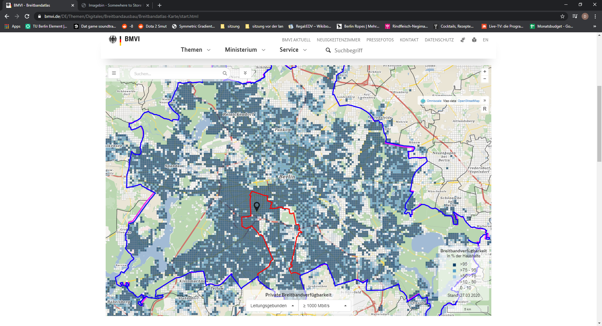Open the Chrome profile avatar D
The width and height of the screenshot is (602, 326).
pos(585,16)
